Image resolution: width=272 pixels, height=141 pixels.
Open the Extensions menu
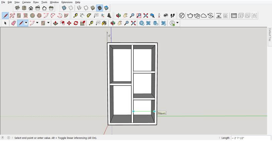tap(67, 2)
